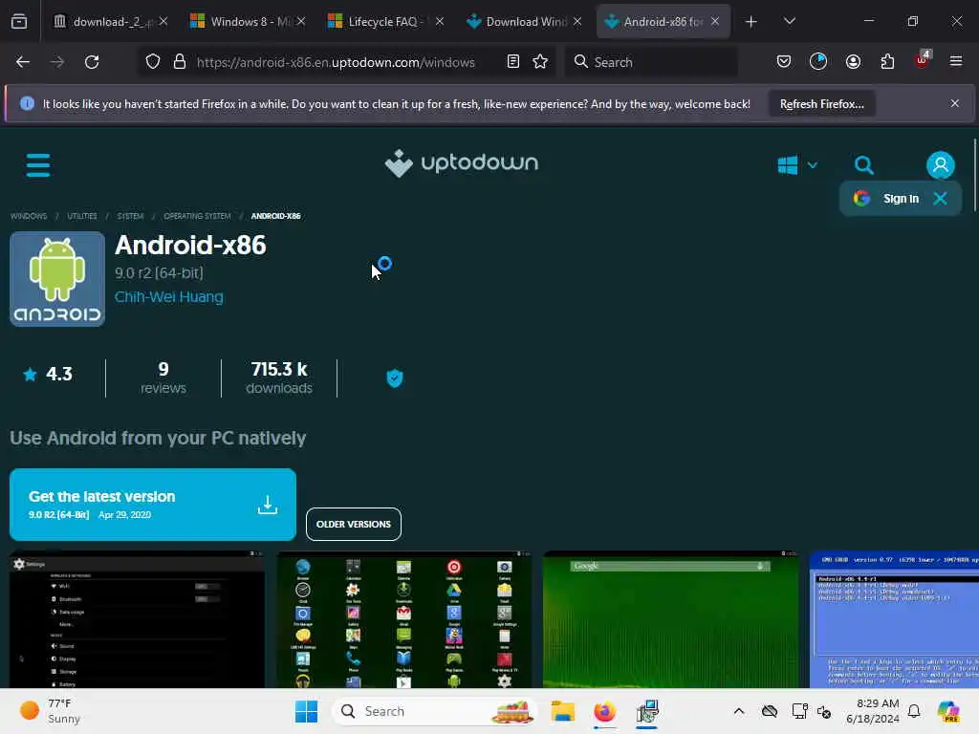The image size is (979, 734).
Task: Open the app drawer screenshot thumbnail
Action: coord(404,619)
